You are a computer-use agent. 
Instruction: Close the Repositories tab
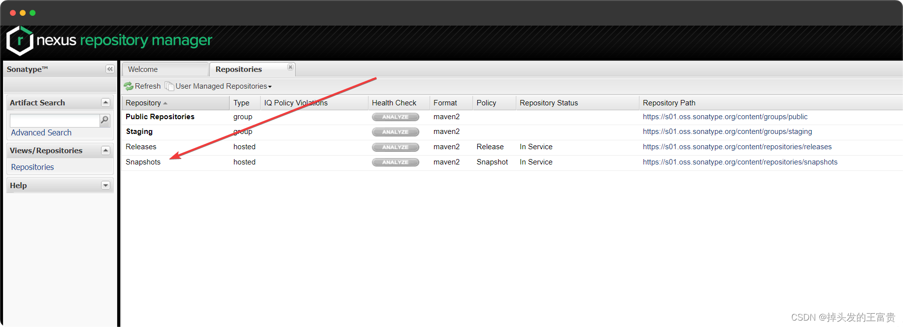[290, 67]
